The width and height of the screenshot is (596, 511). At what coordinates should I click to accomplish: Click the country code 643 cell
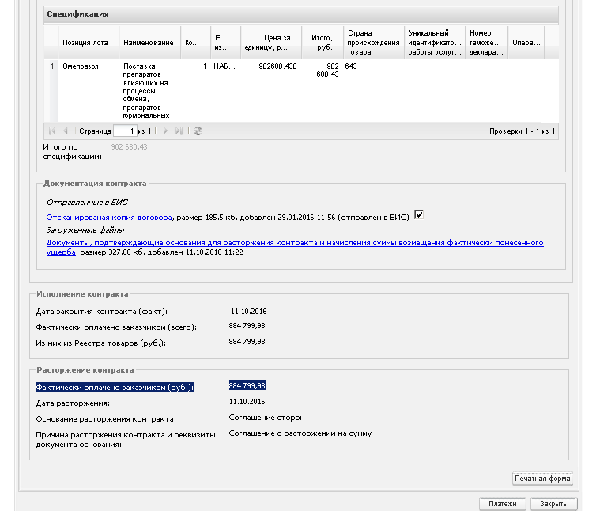pyautogui.click(x=351, y=66)
